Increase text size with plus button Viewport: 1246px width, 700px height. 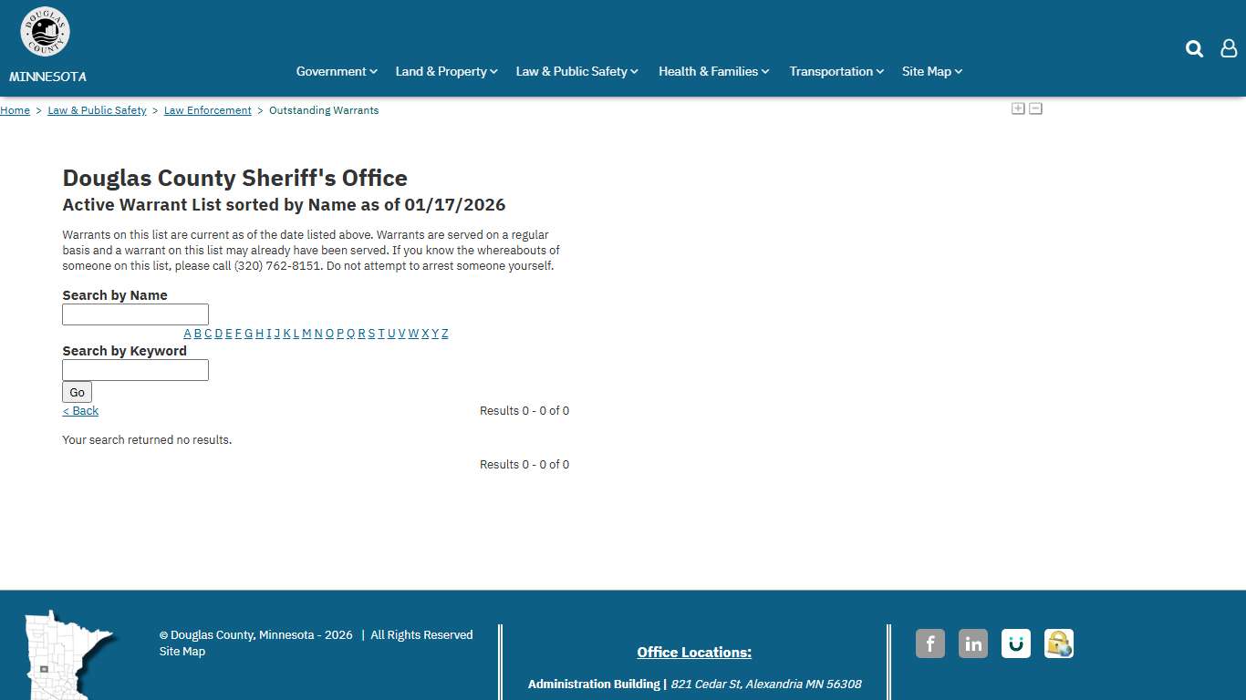pyautogui.click(x=1017, y=108)
